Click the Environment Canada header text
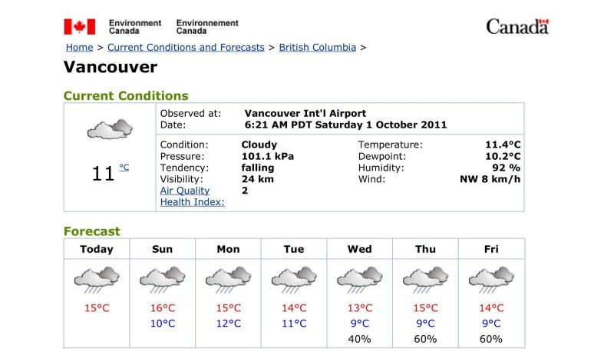614x349 pixels. [x=135, y=27]
